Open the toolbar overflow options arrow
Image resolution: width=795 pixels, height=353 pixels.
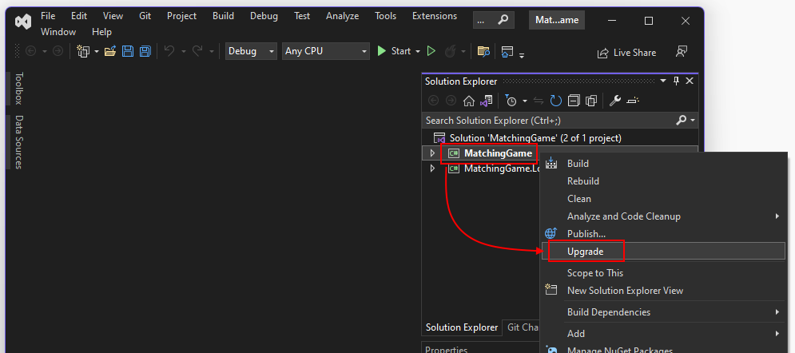(521, 54)
